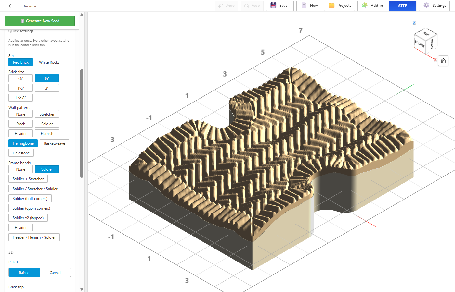Open the Projects folder
The height and width of the screenshot is (292, 455).
(339, 6)
